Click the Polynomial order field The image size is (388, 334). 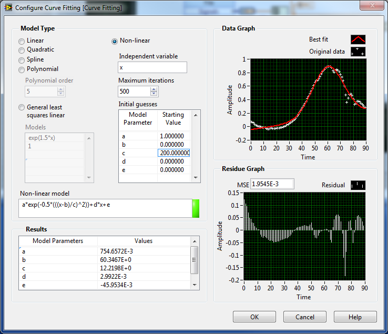[41, 92]
